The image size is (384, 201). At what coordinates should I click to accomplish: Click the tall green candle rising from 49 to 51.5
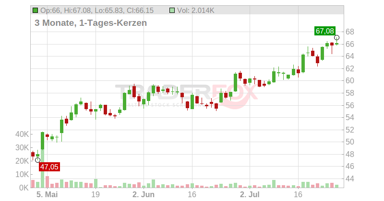pyautogui.click(x=42, y=141)
